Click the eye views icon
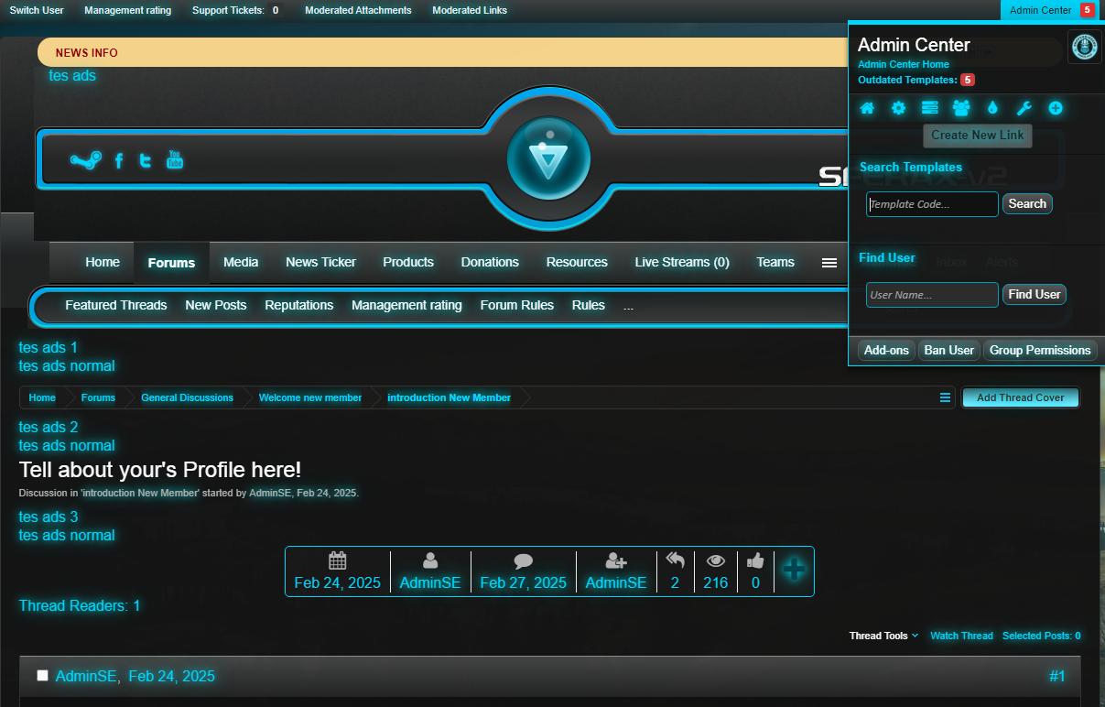 pyautogui.click(x=716, y=560)
